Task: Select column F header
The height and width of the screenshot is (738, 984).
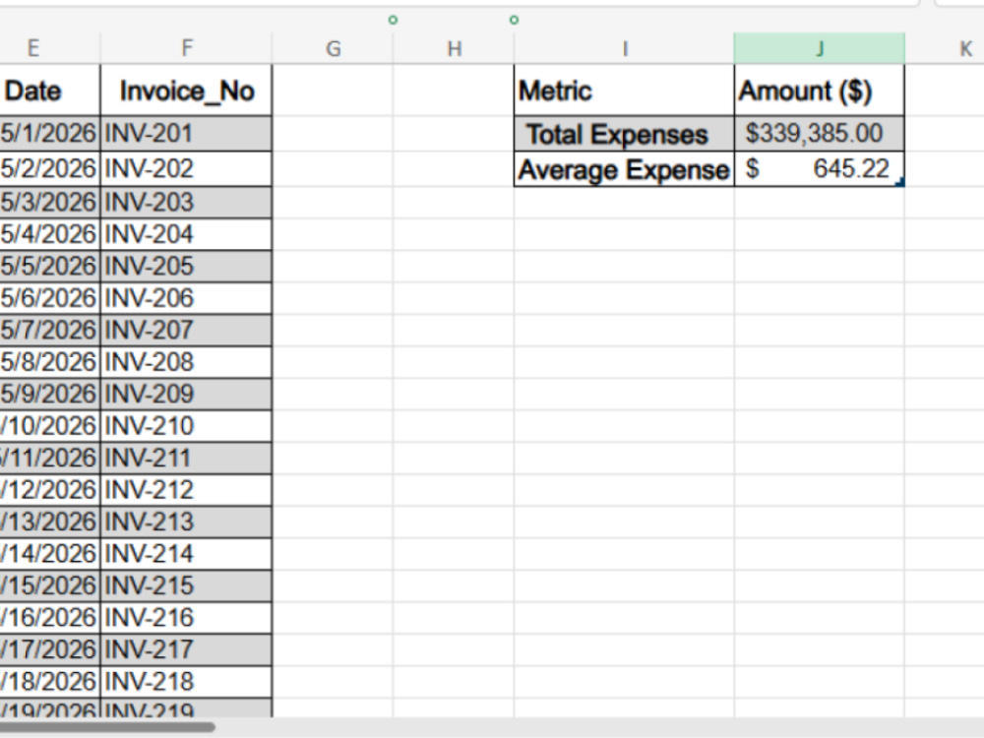Action: tap(186, 48)
